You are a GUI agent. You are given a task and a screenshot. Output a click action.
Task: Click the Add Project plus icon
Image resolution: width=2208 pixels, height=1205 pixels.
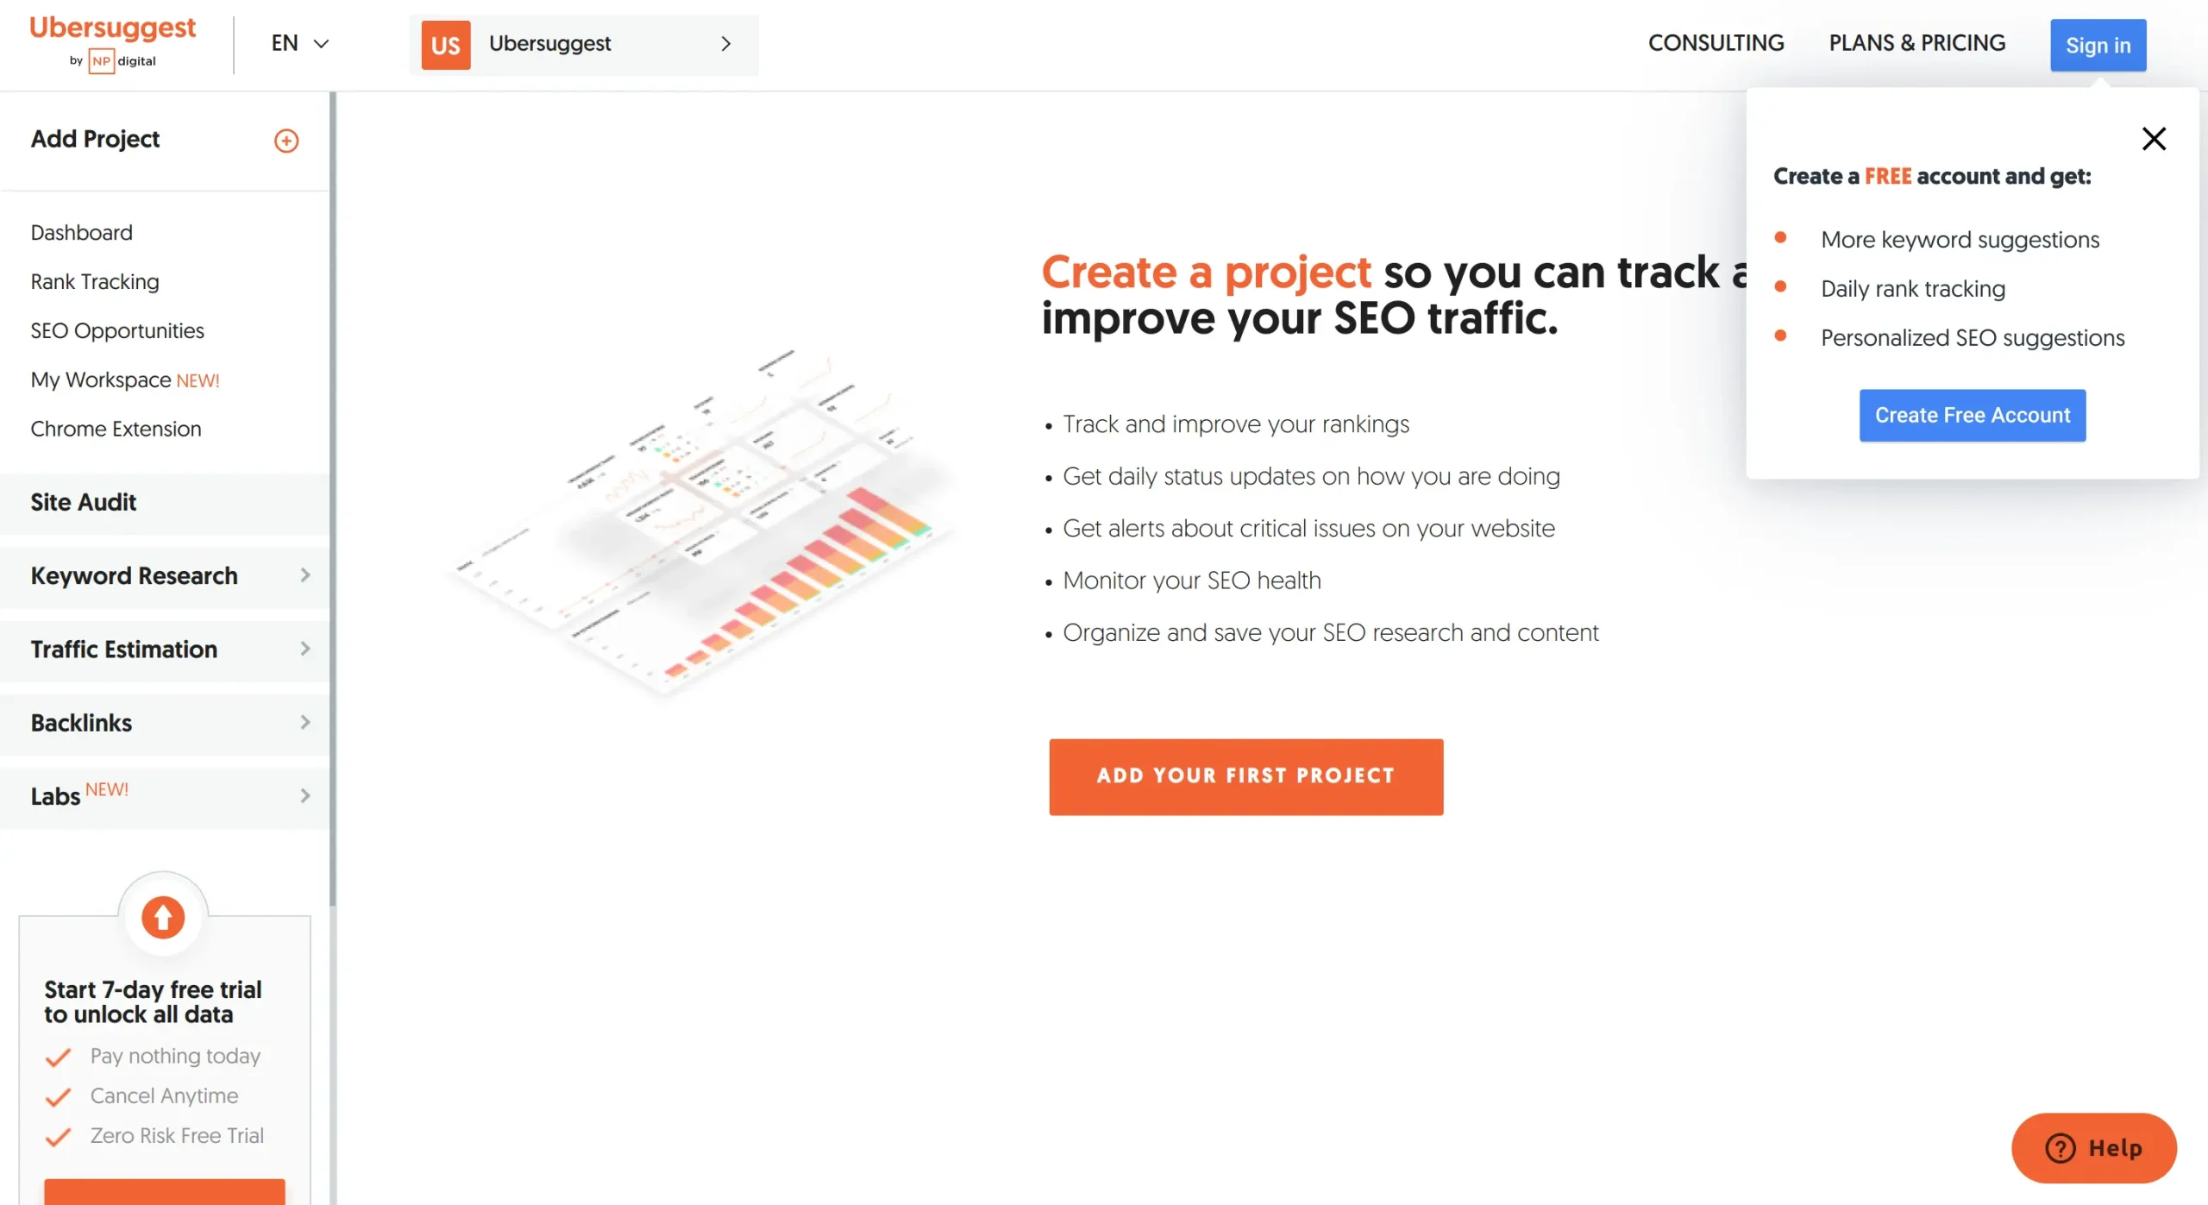tap(285, 140)
